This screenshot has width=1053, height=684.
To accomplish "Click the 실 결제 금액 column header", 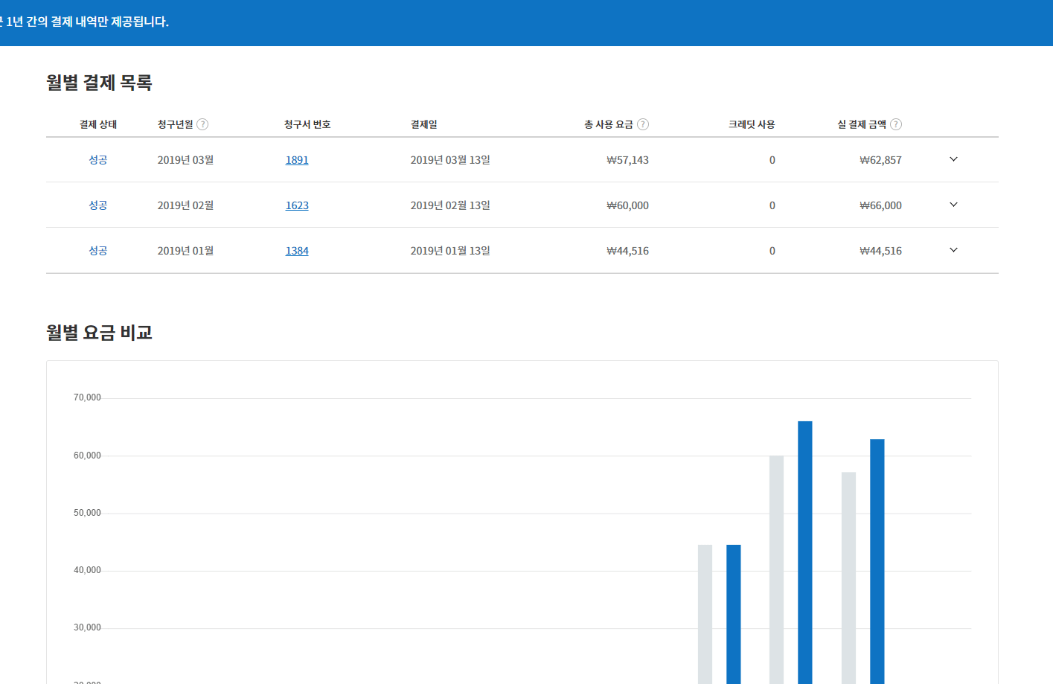I will [x=862, y=124].
